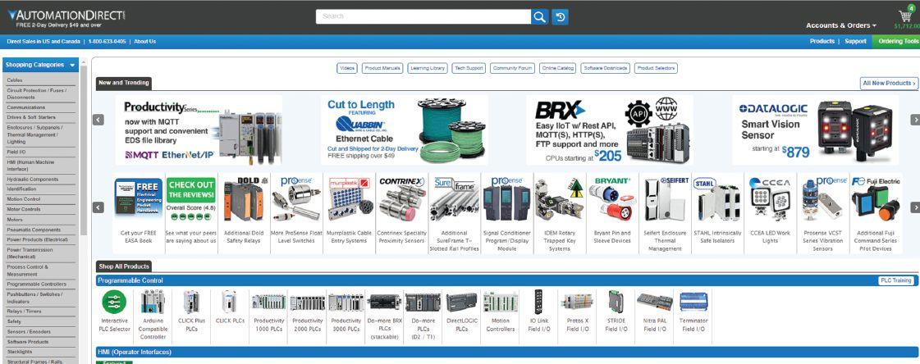Click the Online Catalog button

[558, 68]
